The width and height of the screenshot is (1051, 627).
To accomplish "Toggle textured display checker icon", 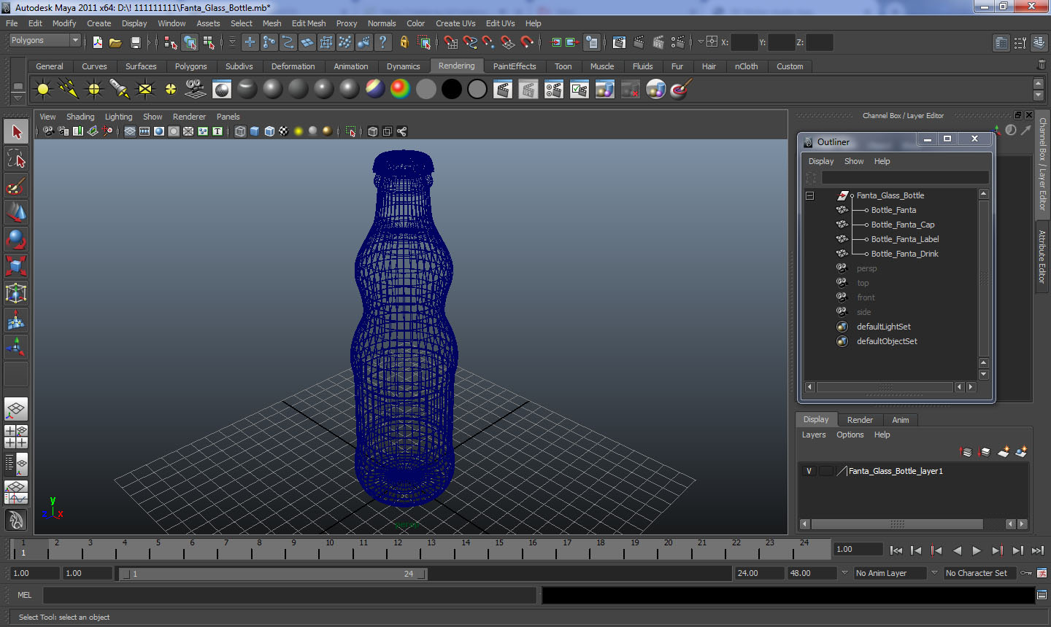I will [284, 131].
